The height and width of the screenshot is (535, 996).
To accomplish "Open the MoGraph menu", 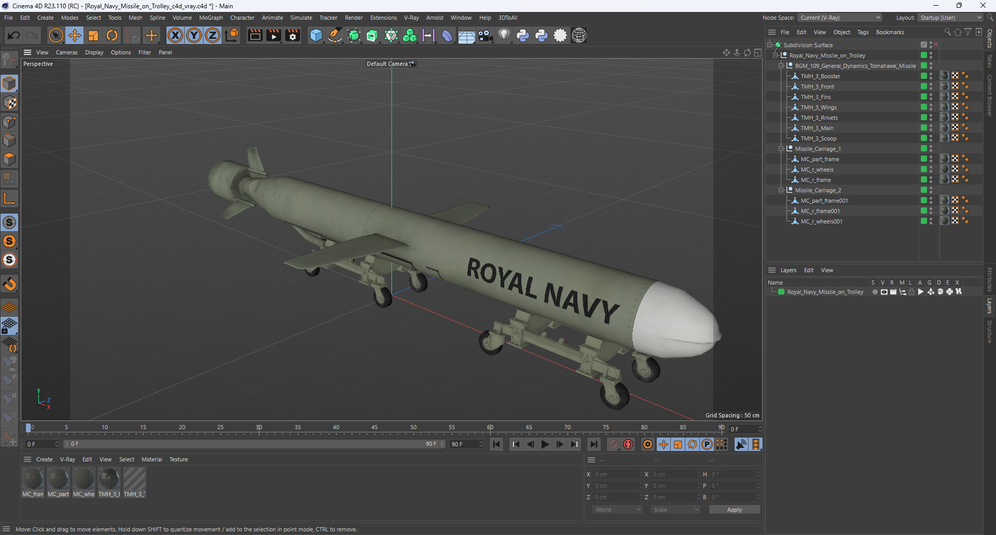I will (211, 18).
